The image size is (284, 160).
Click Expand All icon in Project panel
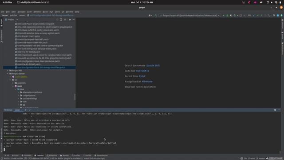pos(61,20)
